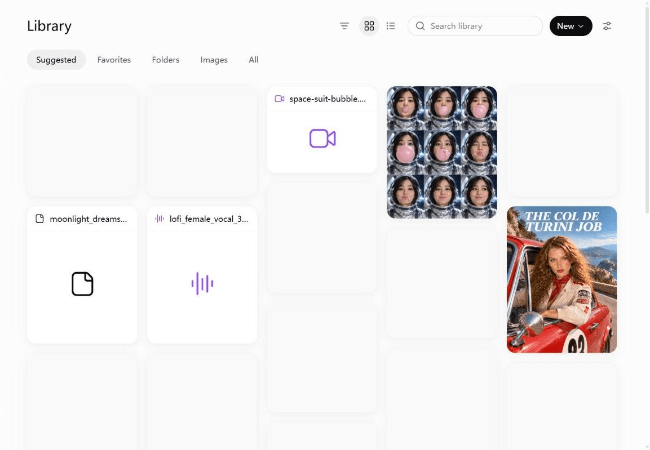
Task: Open the moonlight_dreams file name
Action: 89,219
